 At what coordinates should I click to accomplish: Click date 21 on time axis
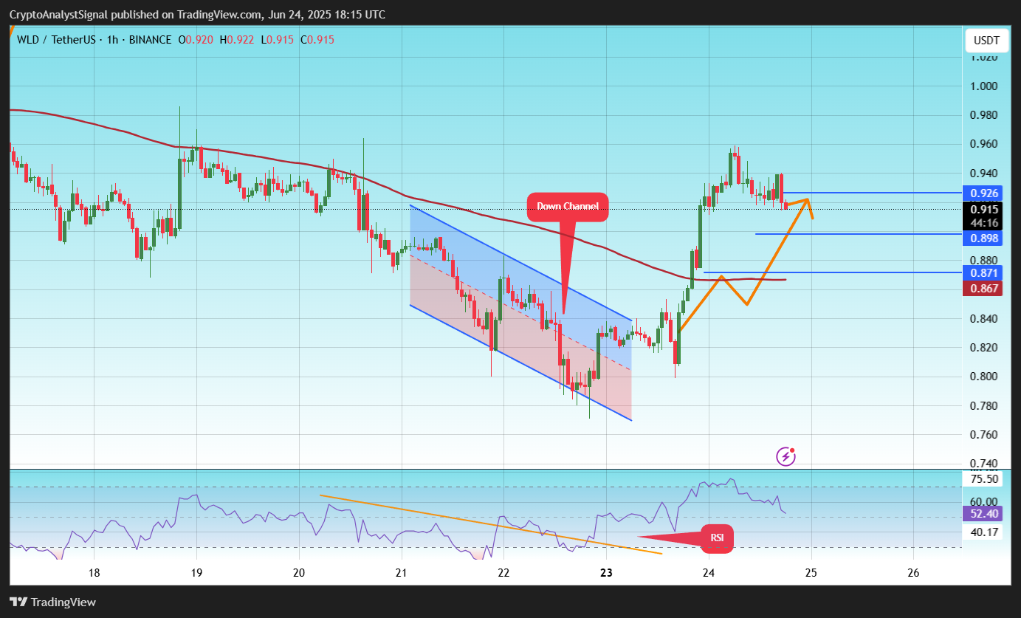click(402, 572)
